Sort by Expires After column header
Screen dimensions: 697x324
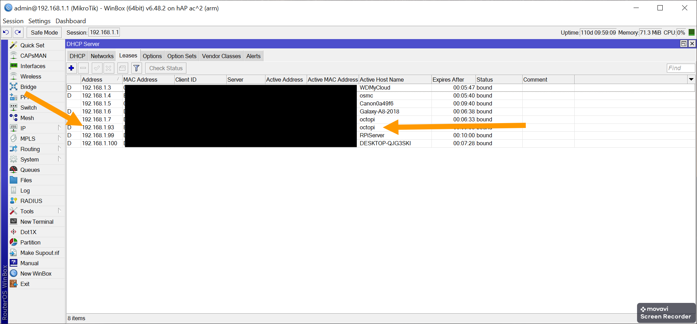[453, 80]
